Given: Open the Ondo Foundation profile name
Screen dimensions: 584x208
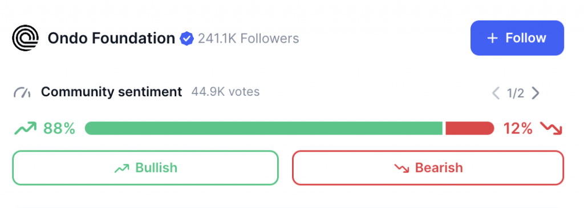Looking at the screenshot, I should point(111,38).
